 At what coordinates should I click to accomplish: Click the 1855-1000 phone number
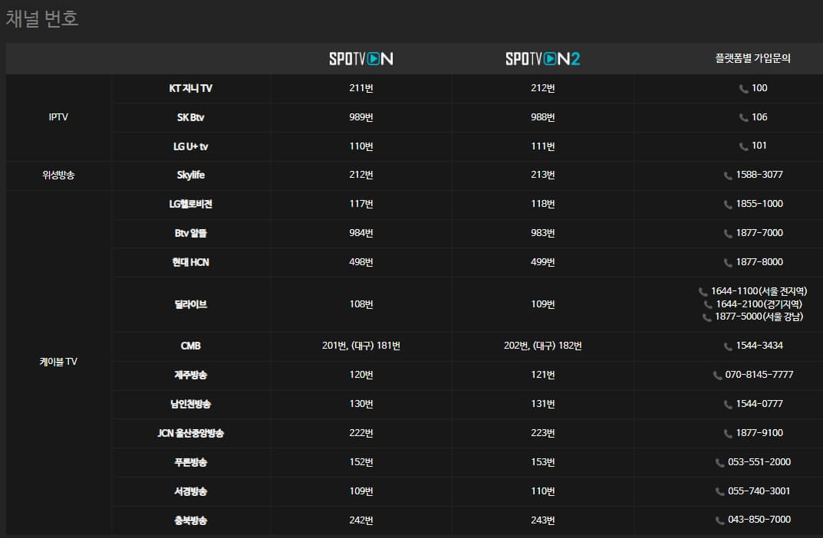pos(759,203)
